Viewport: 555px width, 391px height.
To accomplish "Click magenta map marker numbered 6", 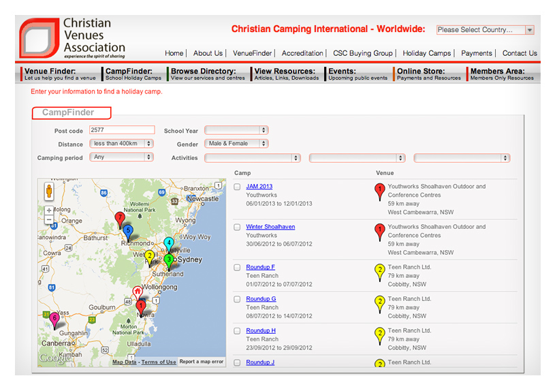I will [x=54, y=320].
